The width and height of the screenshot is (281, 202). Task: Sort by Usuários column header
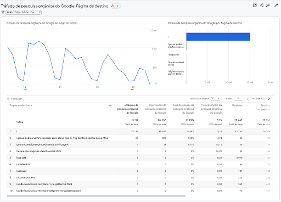(237, 105)
